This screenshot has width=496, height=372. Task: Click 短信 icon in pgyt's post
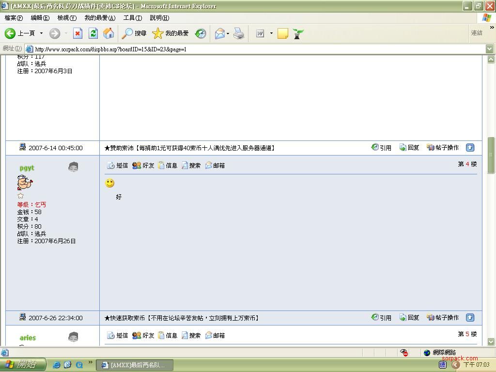118,165
